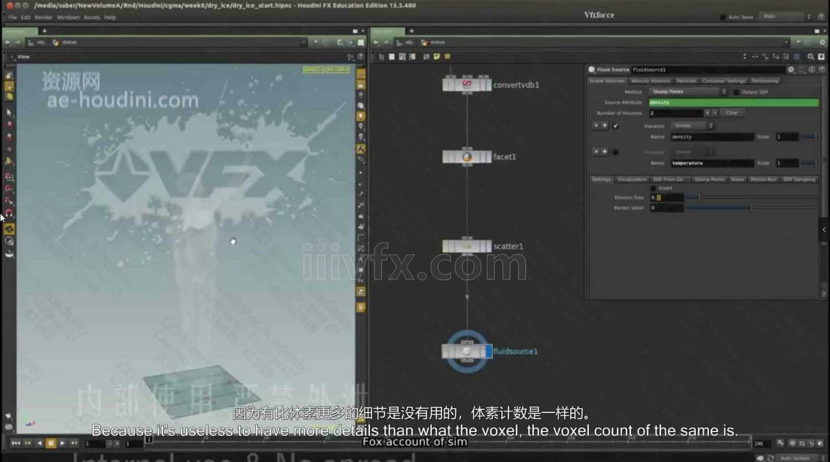The image size is (830, 462).
Task: Open the Edit menu
Action: 25,17
